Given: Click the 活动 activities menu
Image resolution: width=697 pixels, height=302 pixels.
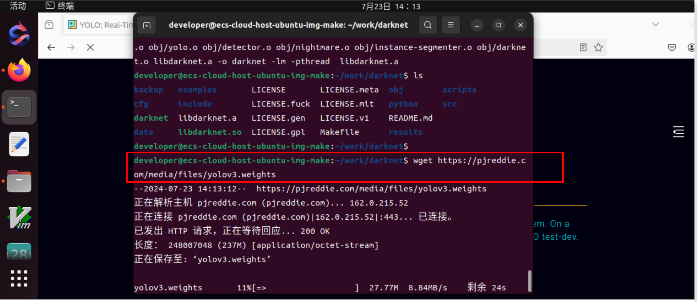Looking at the screenshot, I should [18, 6].
